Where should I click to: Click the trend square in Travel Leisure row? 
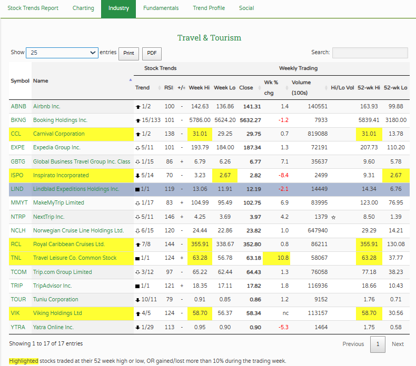click(x=137, y=258)
